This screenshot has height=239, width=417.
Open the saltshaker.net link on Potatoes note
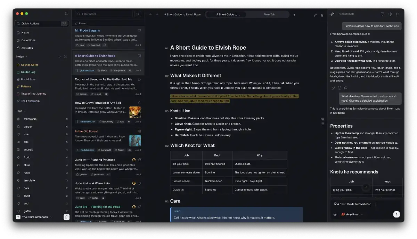click(86, 122)
